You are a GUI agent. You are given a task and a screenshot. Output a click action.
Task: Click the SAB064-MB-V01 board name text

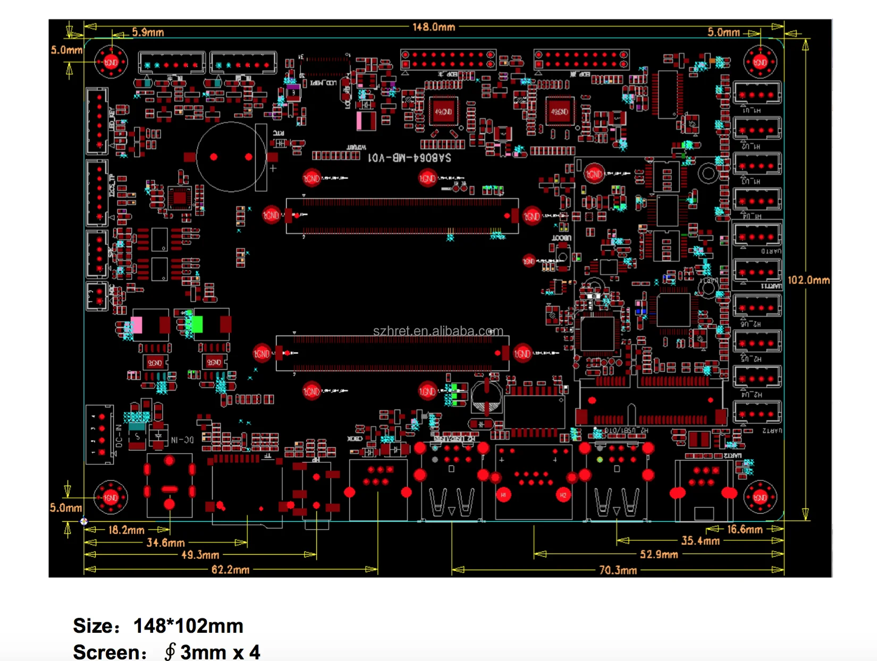pos(409,158)
